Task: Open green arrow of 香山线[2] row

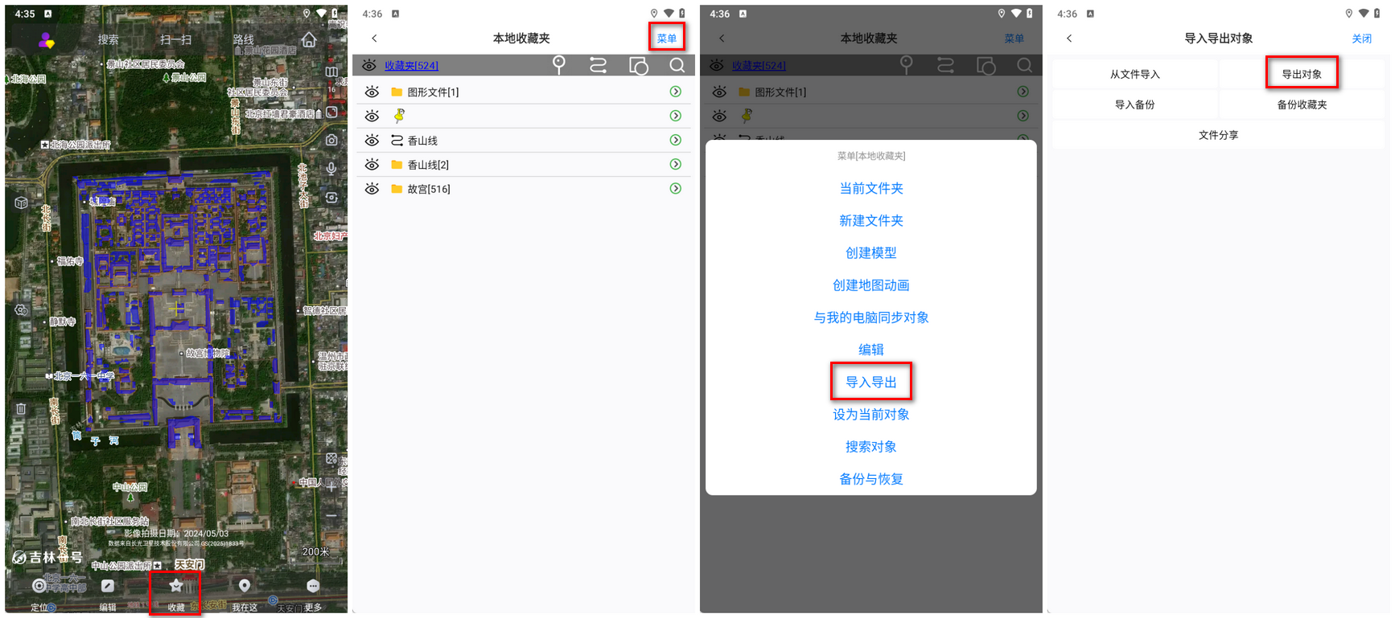Action: [x=676, y=164]
